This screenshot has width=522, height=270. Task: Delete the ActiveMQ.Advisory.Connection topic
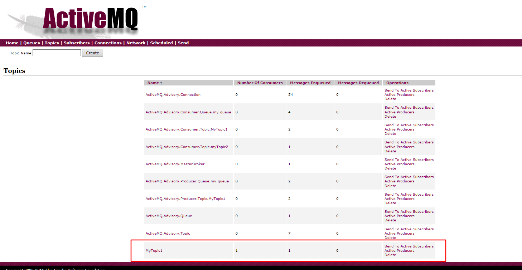coord(390,99)
